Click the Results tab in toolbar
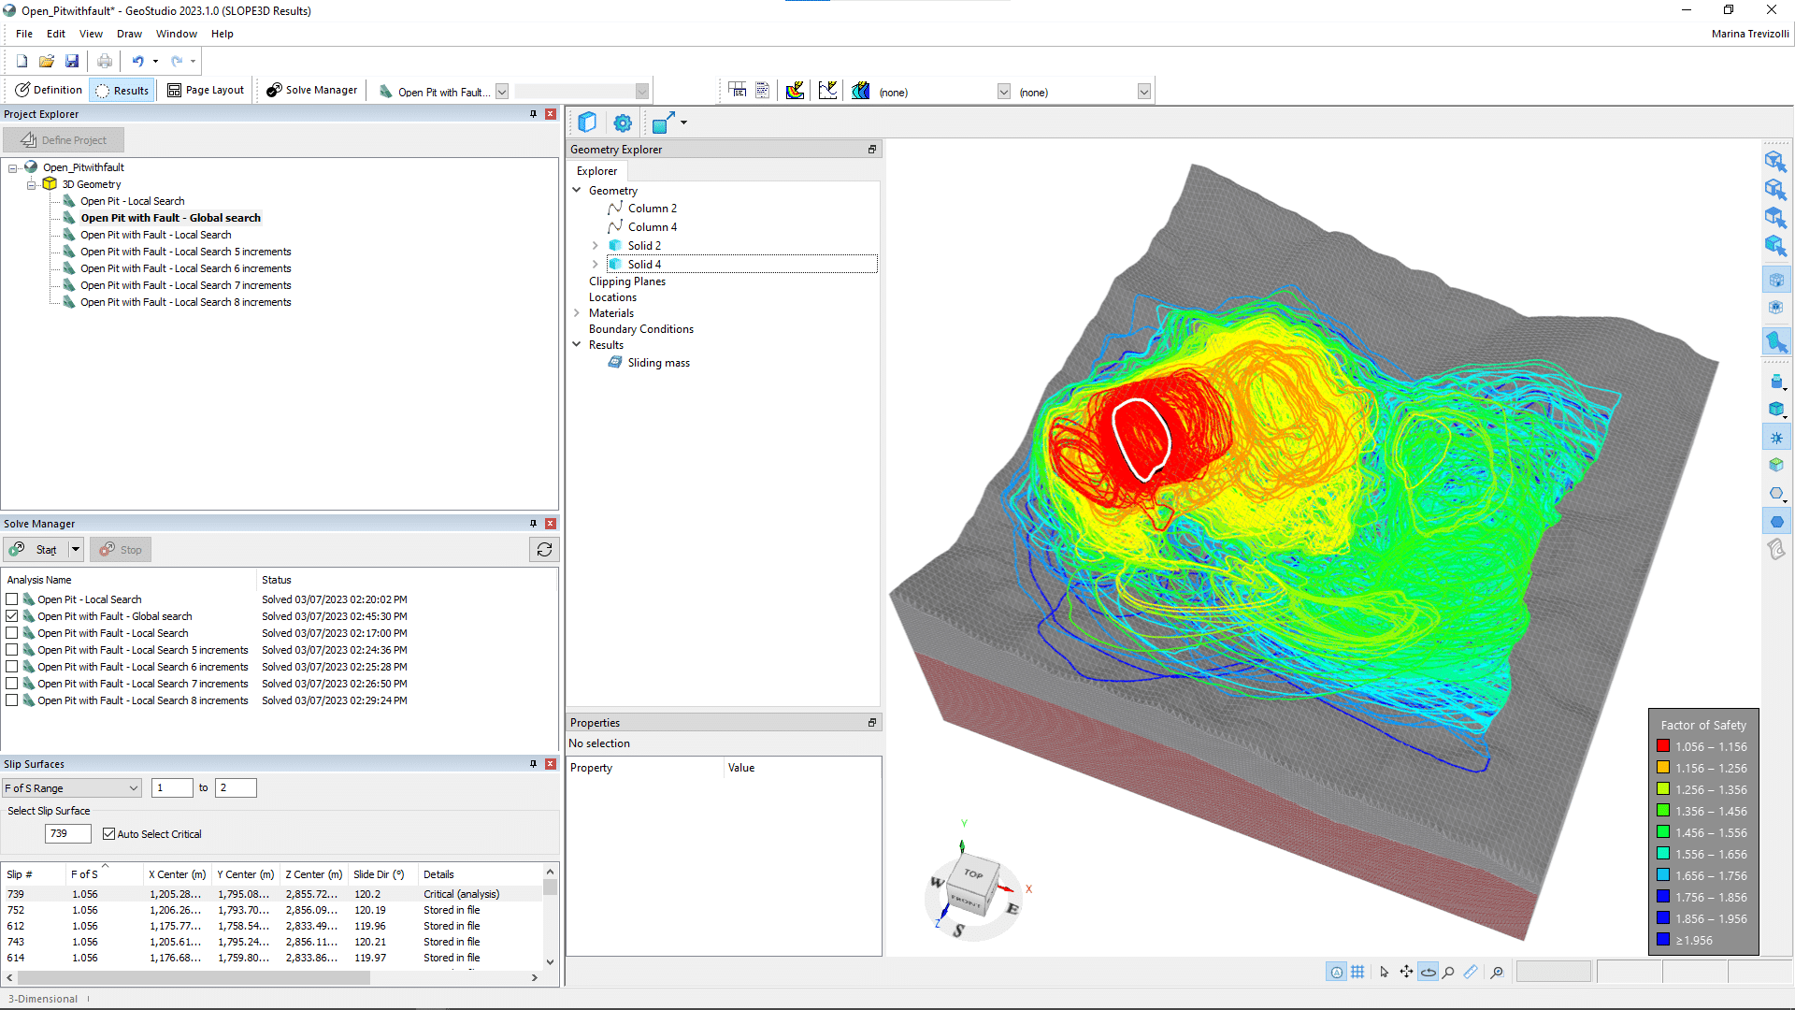Image resolution: width=1795 pixels, height=1010 pixels. pyautogui.click(x=122, y=90)
